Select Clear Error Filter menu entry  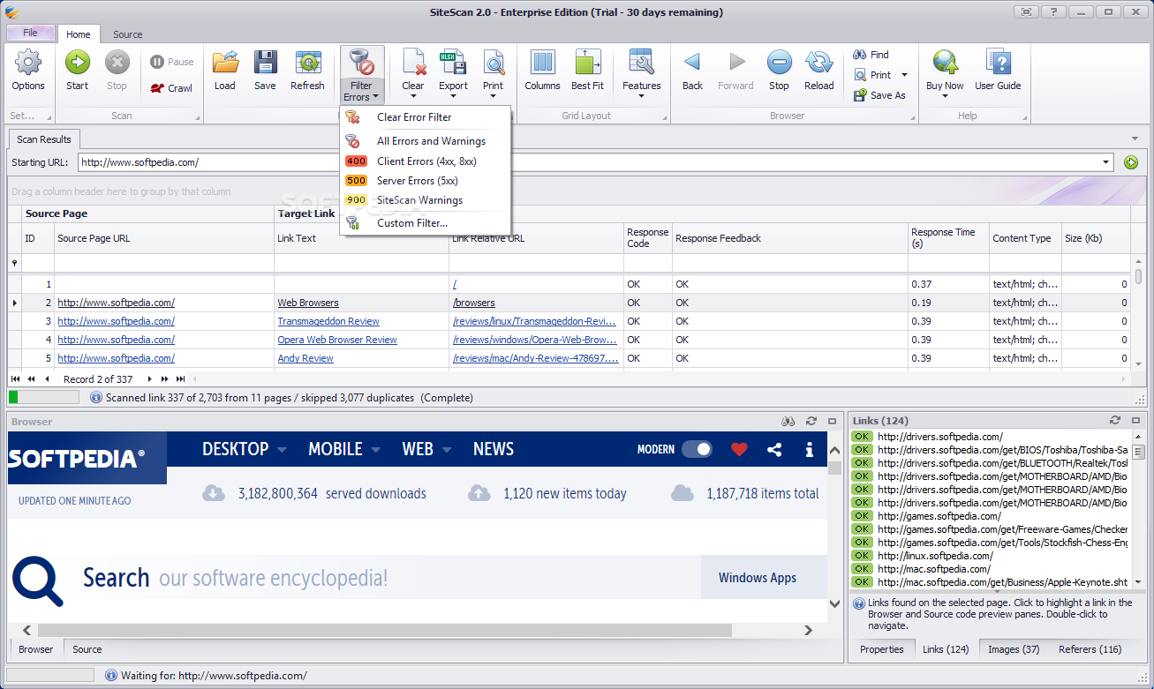(x=425, y=117)
